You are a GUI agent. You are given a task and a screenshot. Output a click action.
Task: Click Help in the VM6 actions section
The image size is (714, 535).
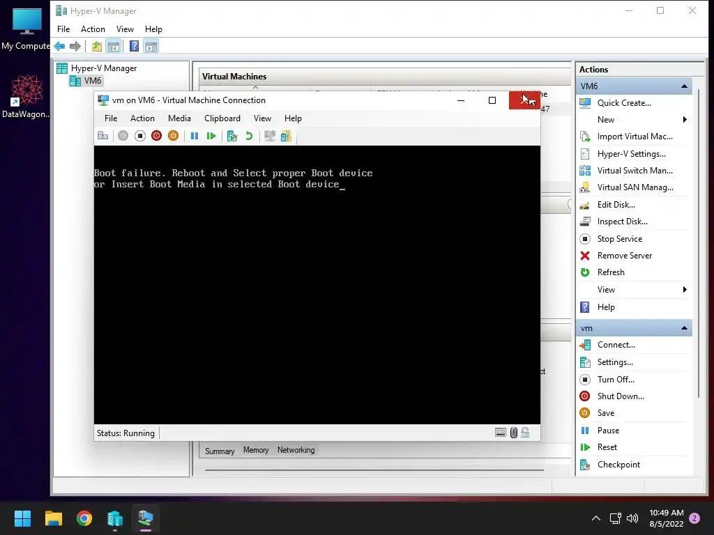click(x=606, y=307)
